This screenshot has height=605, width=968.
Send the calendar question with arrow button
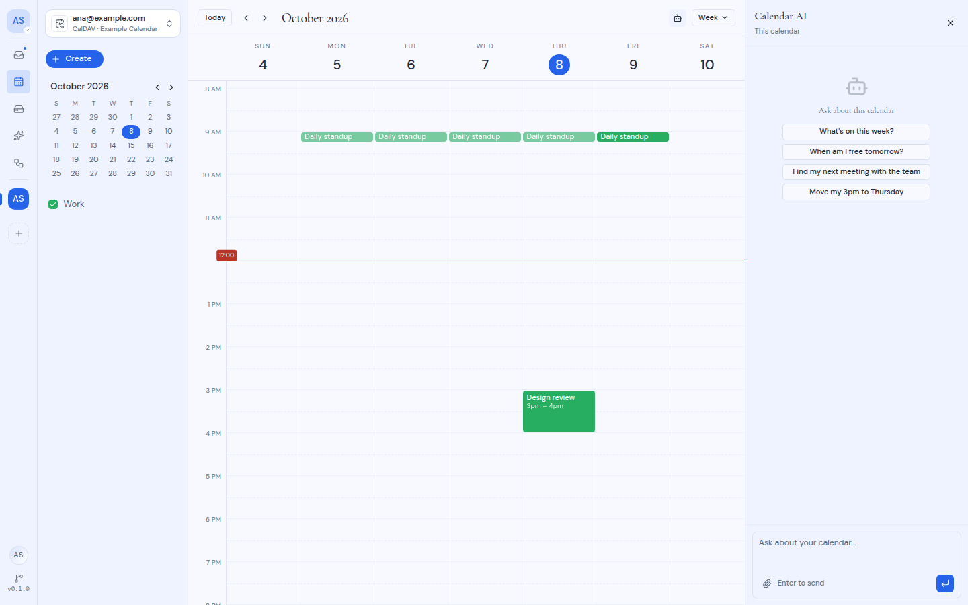coord(945,583)
